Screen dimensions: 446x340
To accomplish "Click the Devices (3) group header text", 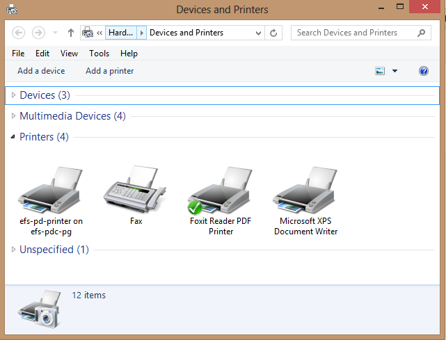I will 45,95.
